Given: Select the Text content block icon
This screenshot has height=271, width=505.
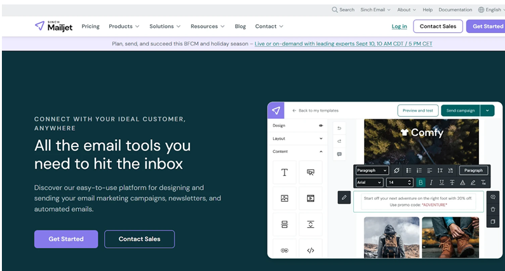Looking at the screenshot, I should tap(285, 172).
